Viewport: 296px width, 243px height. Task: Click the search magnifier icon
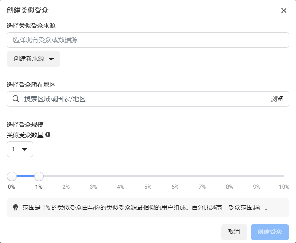16,99
